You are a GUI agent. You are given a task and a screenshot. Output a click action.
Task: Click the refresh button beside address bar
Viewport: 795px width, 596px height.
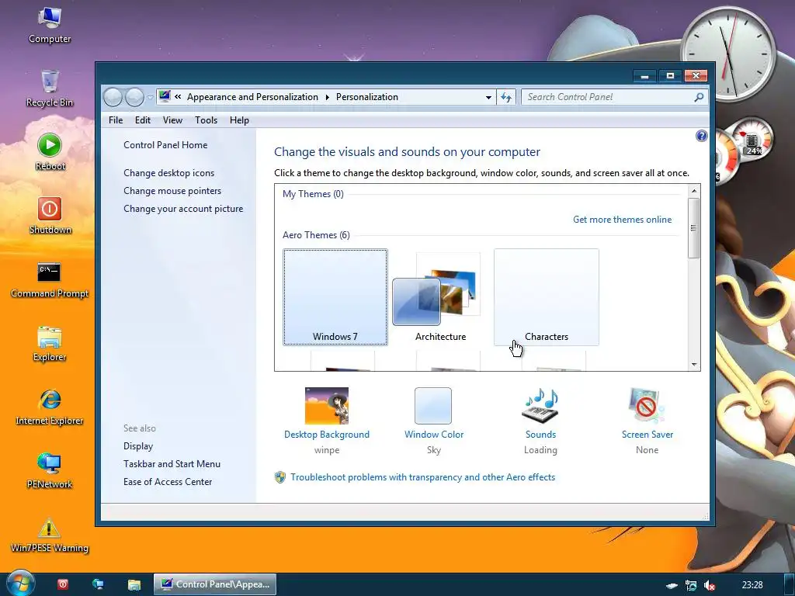point(506,97)
